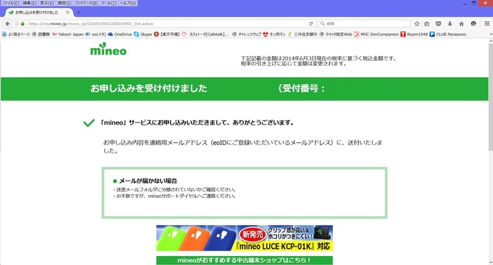The height and width of the screenshot is (265, 493).
Task: Open the ツール(T) menu
Action: [108, 3]
